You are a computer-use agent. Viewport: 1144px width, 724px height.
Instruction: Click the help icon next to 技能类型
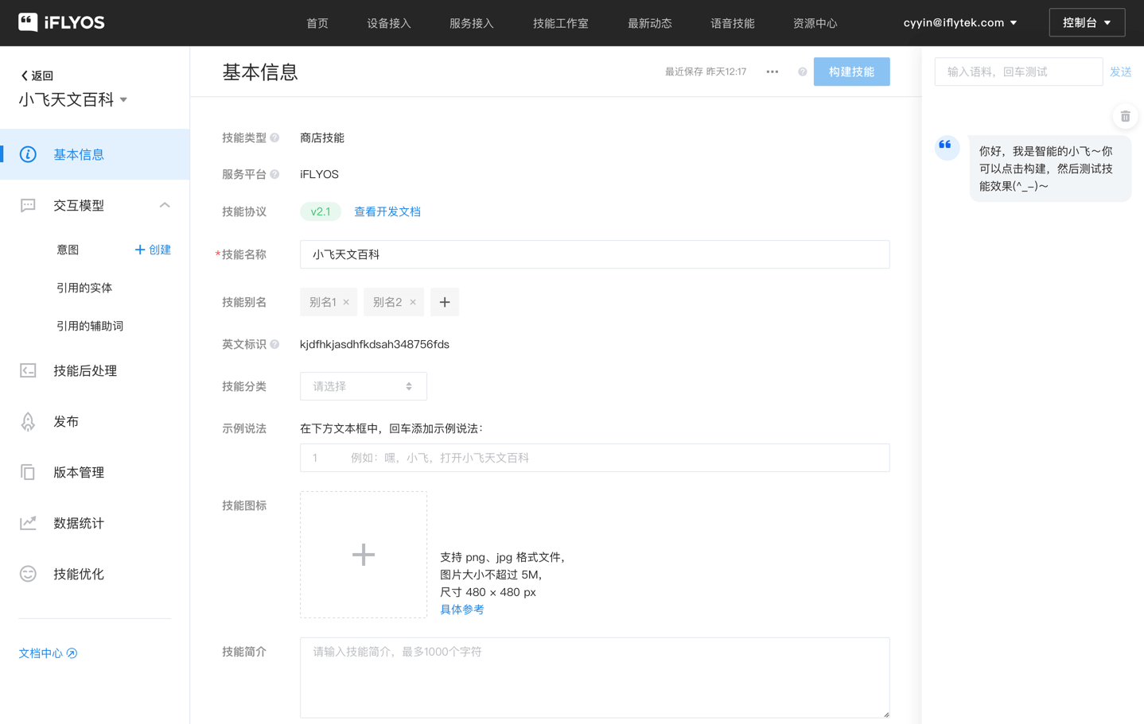(274, 137)
